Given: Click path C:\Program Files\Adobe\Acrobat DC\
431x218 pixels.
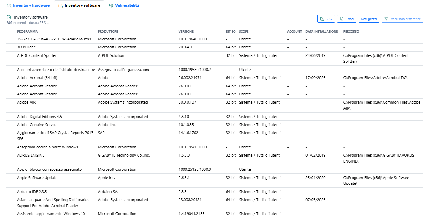Looking at the screenshot, I should click(x=375, y=78).
